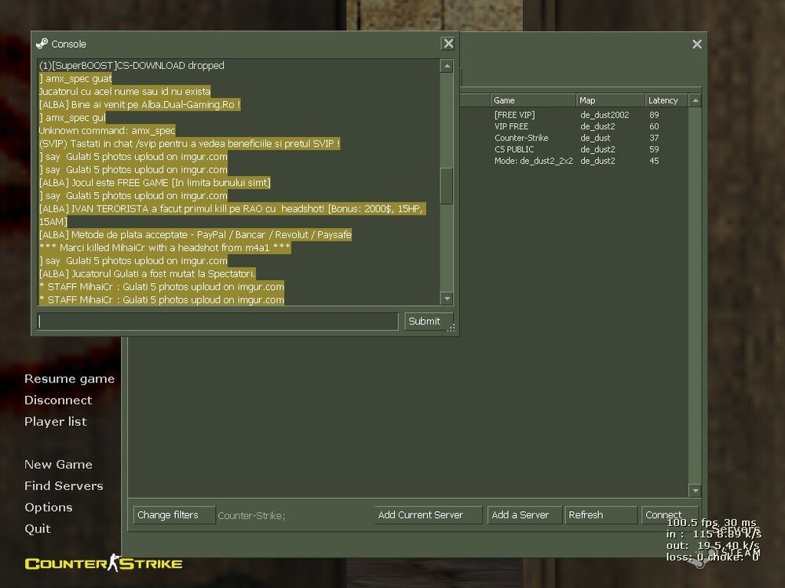Click the server list scroll down arrow
This screenshot has height=588, width=785.
(x=695, y=490)
